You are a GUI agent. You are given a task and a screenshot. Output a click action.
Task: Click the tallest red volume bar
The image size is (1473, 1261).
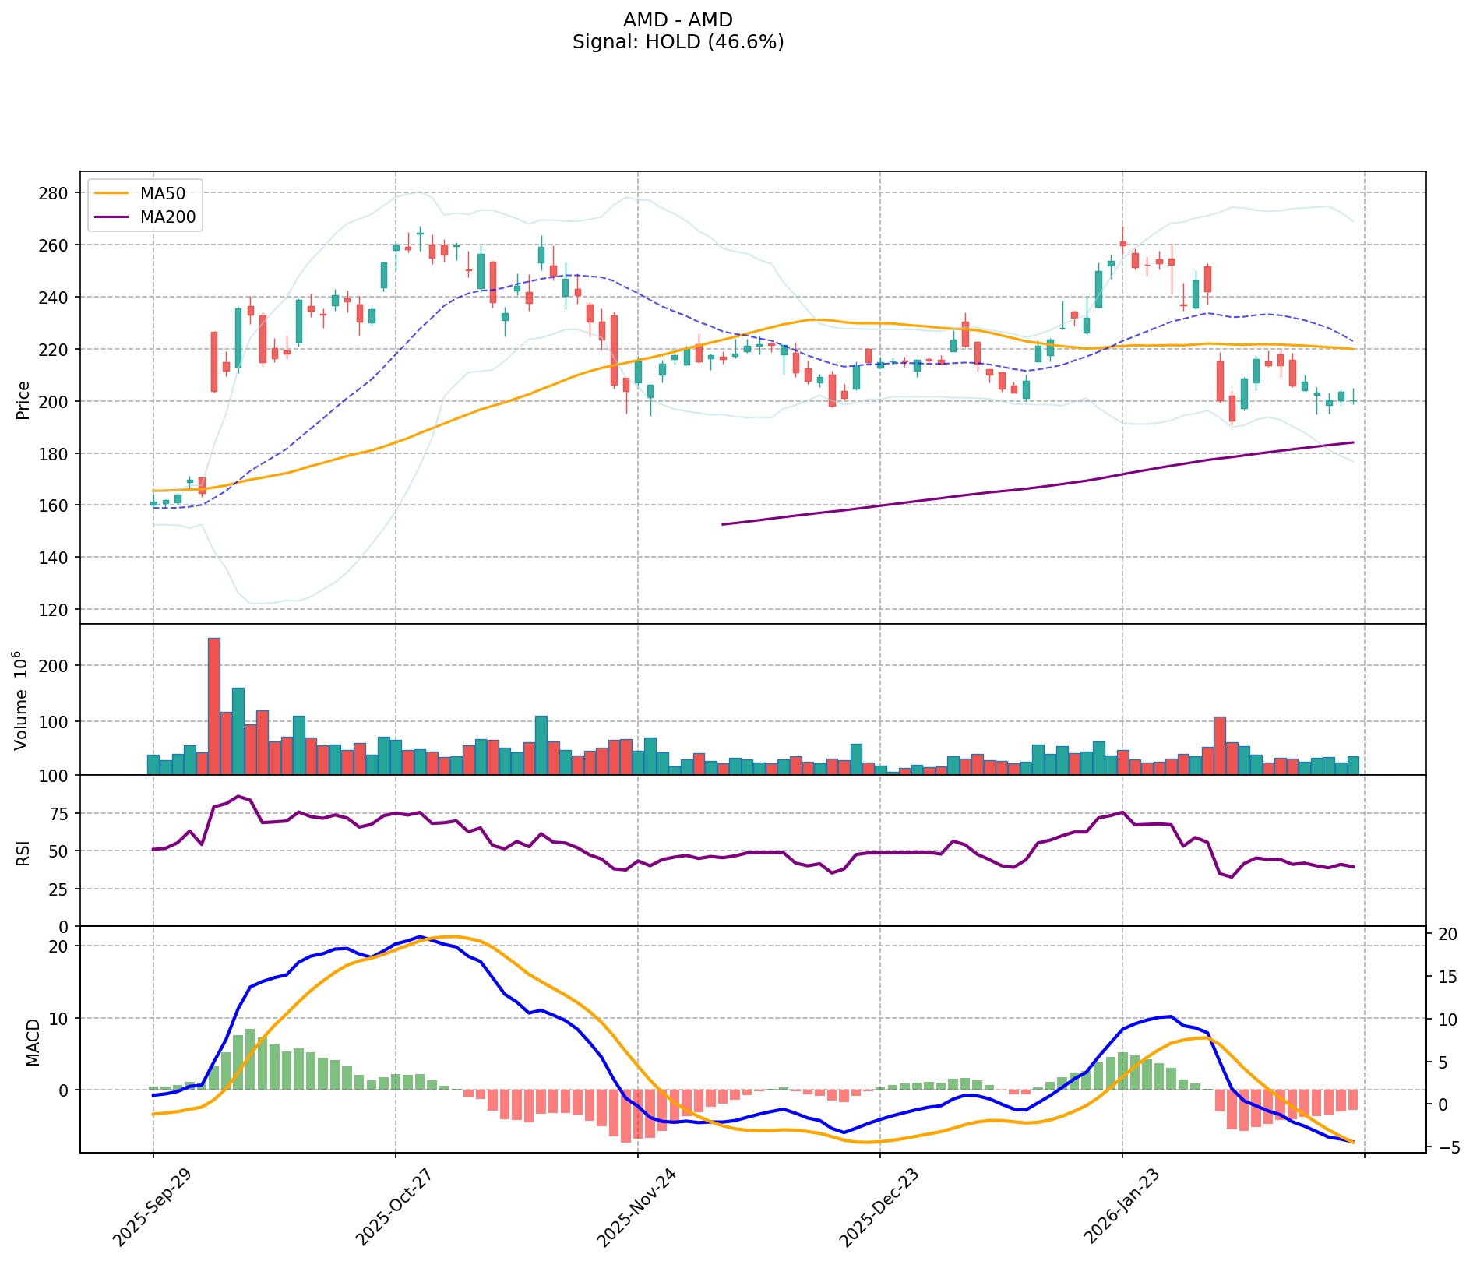[x=213, y=706]
